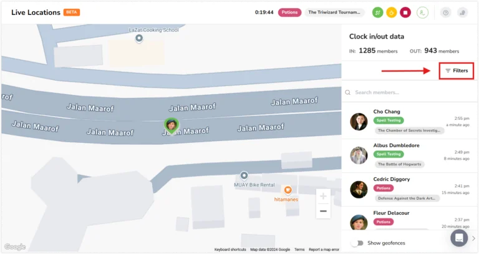
Task: Open Google Maps Terms link
Action: point(299,250)
